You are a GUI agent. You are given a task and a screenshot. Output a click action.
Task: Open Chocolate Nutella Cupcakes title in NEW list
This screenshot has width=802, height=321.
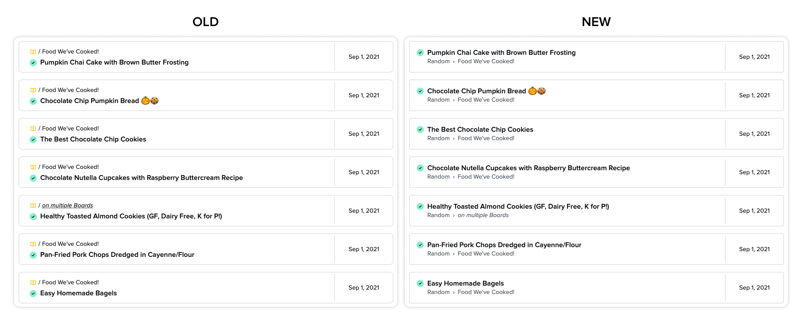click(529, 168)
